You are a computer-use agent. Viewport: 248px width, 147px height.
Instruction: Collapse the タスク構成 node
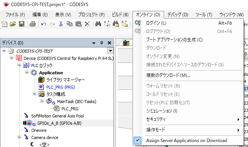tap(34, 94)
